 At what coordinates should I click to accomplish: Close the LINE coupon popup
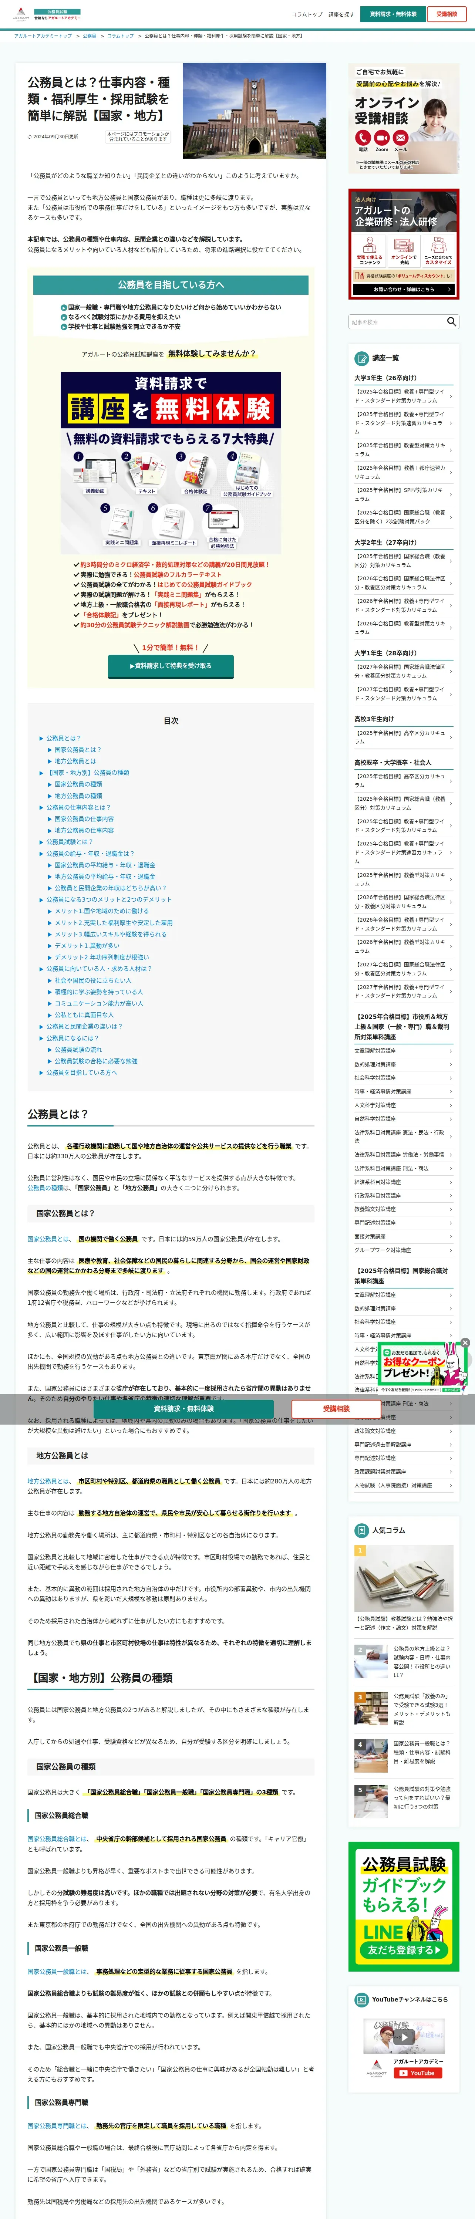(x=465, y=1343)
